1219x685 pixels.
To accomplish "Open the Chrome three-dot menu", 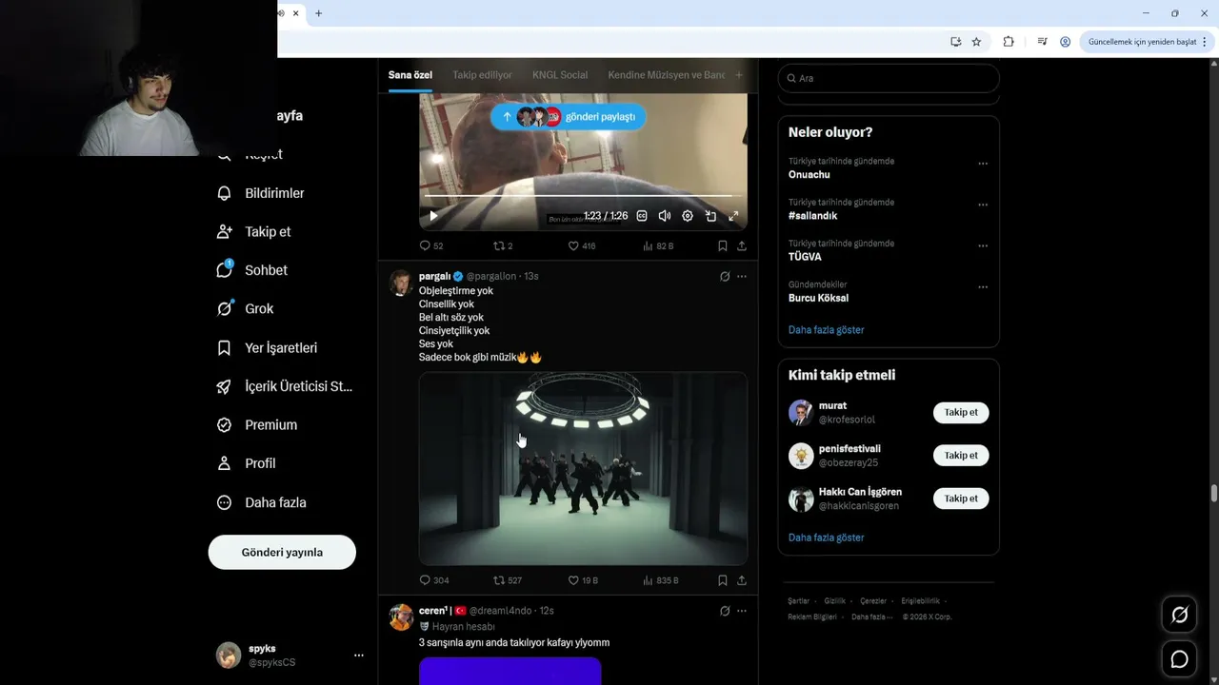I will coord(1206,42).
